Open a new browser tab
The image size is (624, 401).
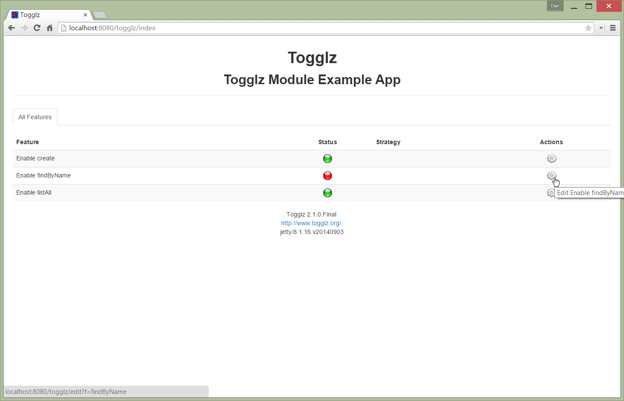point(100,15)
